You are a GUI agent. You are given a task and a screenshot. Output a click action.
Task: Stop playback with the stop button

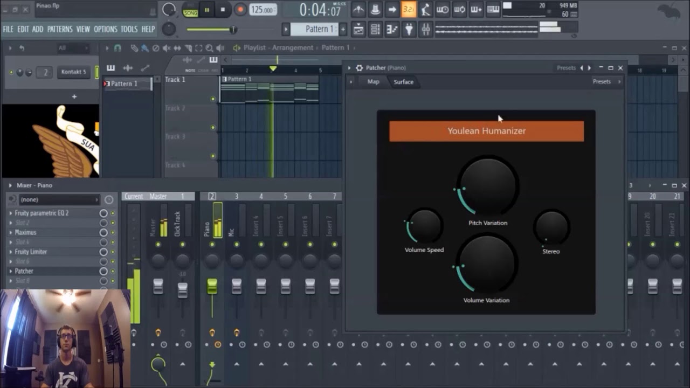(x=223, y=10)
